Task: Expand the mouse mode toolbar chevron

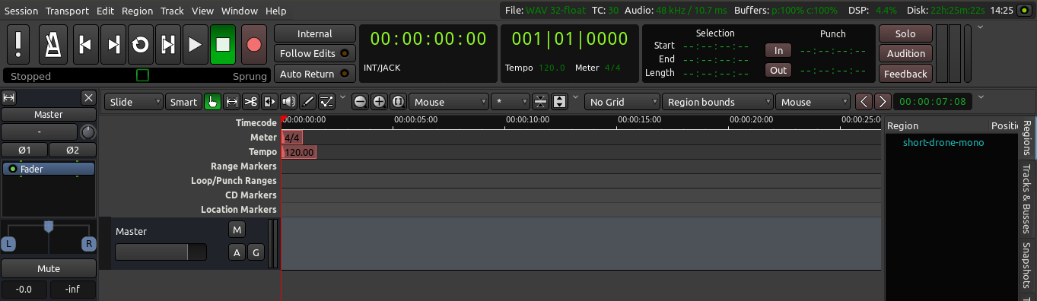Action: [342, 97]
